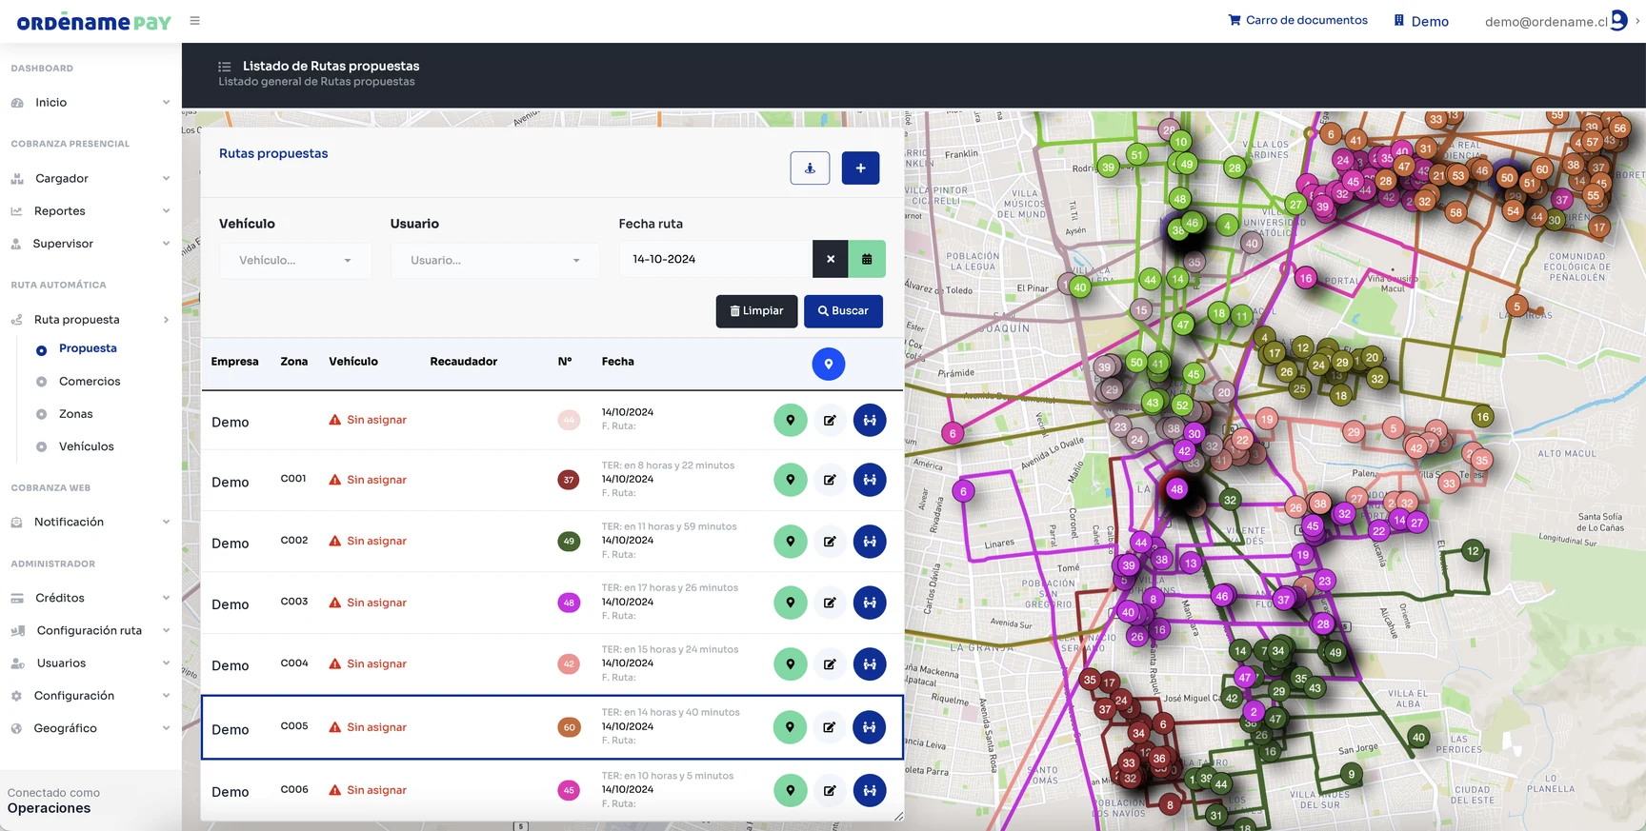The image size is (1646, 831).
Task: Click the download routes button
Action: 810,168
